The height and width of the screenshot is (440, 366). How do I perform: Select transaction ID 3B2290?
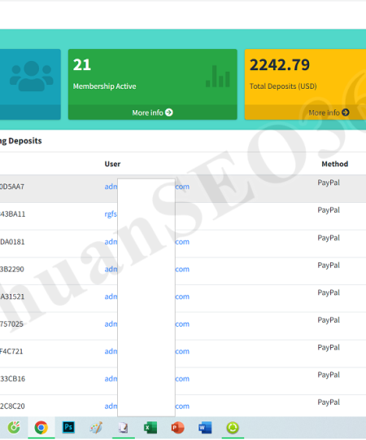click(12, 269)
